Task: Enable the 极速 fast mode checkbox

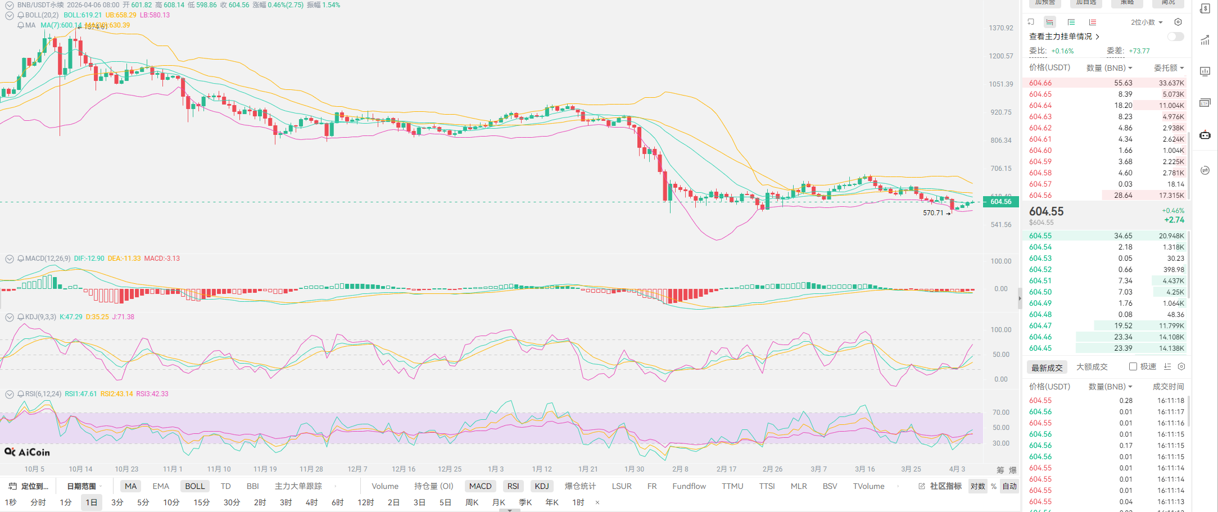Action: (1133, 366)
